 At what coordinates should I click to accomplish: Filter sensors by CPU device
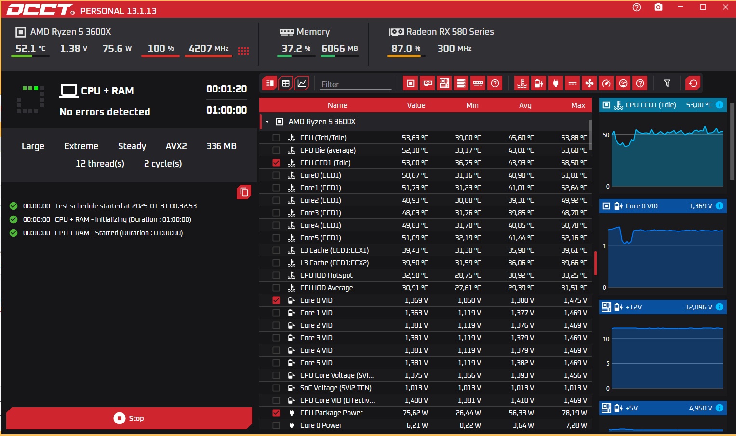tap(411, 83)
